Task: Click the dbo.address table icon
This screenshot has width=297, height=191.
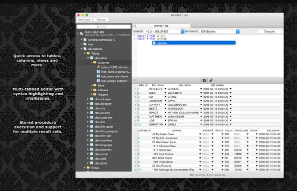Action: click(92, 99)
